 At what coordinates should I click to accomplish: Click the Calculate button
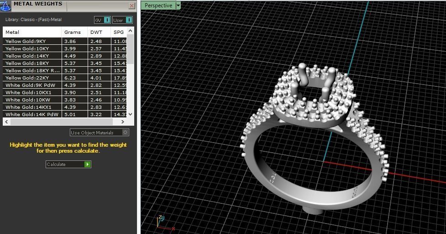(x=68, y=164)
